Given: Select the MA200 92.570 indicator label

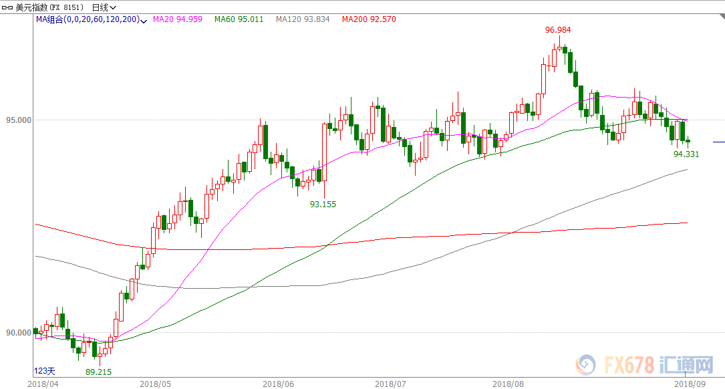Looking at the screenshot, I should (x=369, y=19).
